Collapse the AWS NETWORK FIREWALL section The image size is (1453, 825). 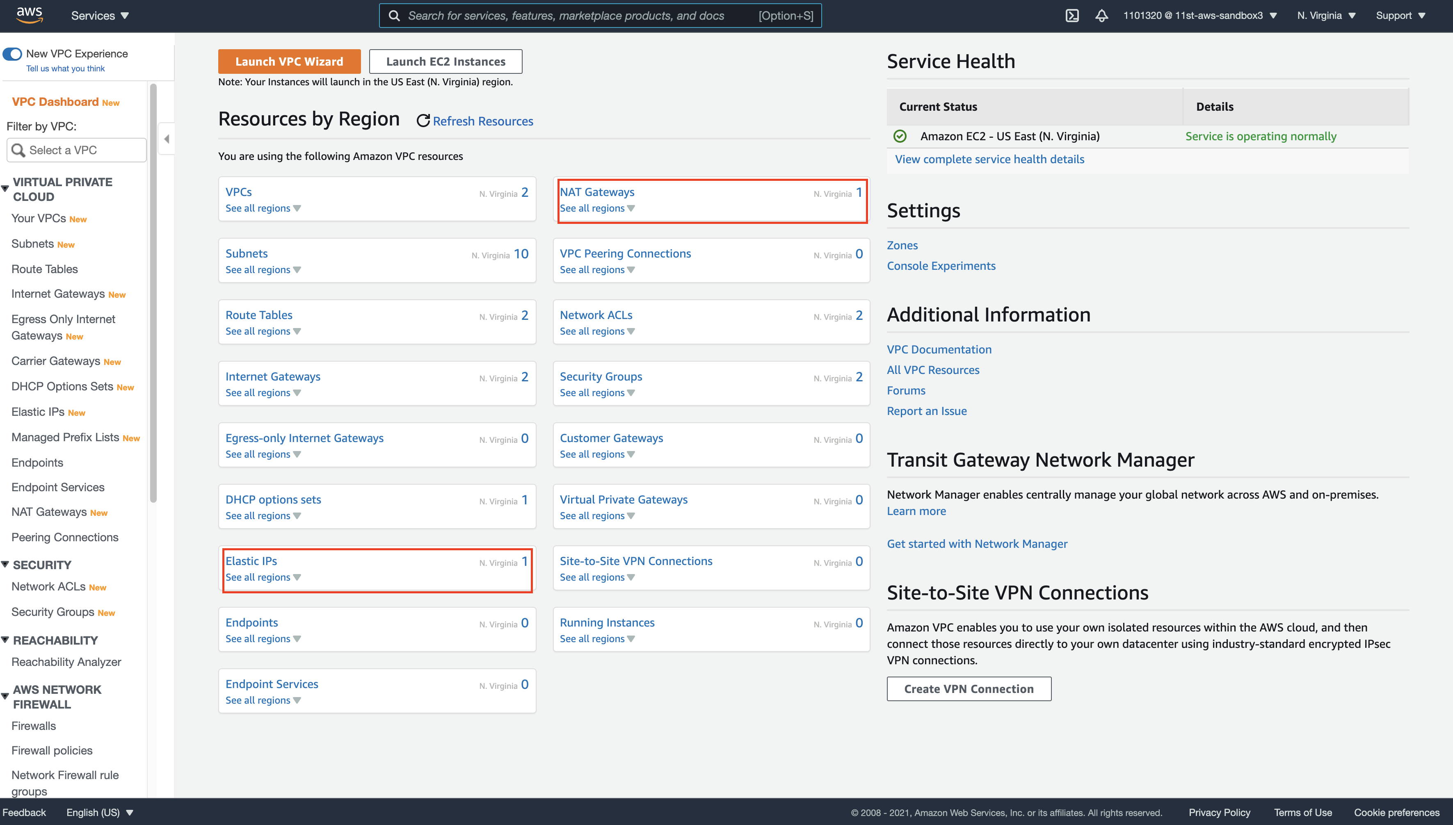5,696
